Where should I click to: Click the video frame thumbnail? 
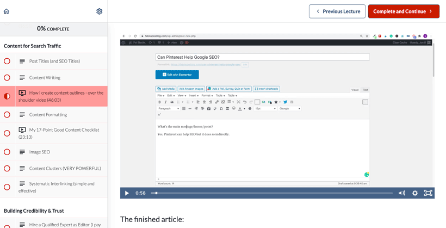277,109
